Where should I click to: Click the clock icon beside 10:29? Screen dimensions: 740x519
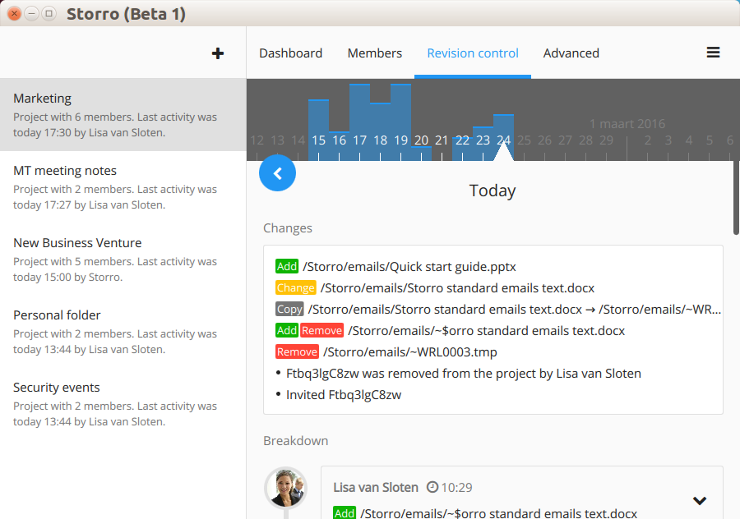[x=432, y=487]
